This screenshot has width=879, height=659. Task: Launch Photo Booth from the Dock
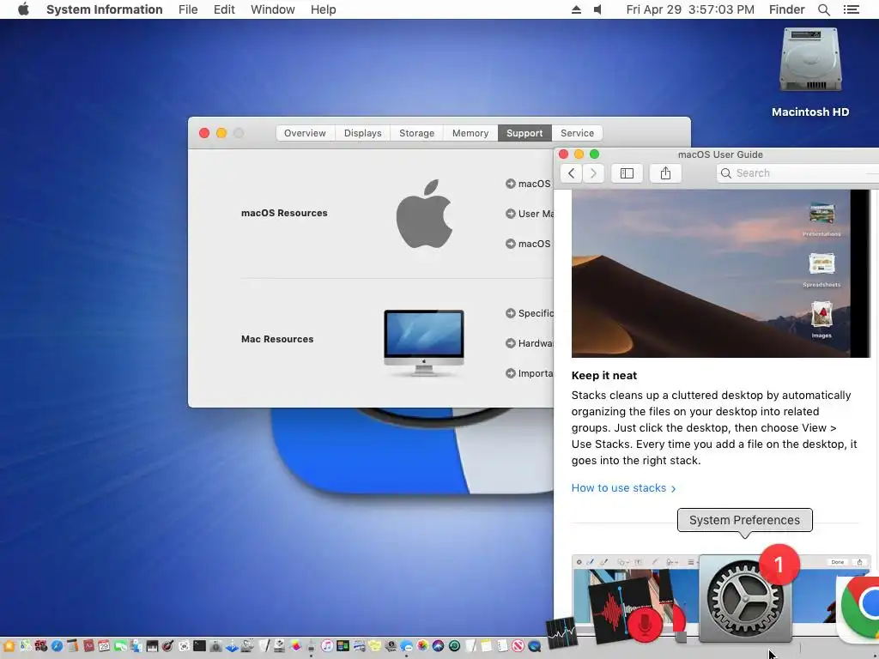tap(41, 646)
